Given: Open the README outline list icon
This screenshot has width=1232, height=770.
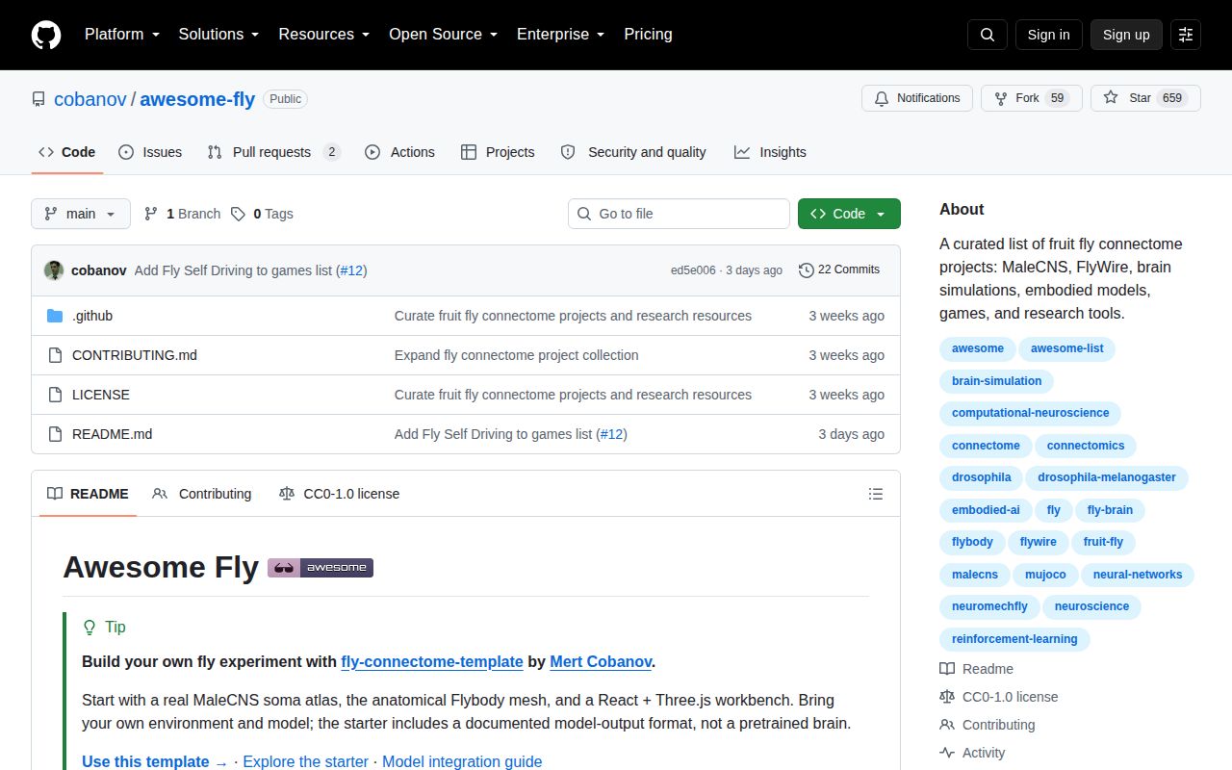Looking at the screenshot, I should (x=876, y=494).
